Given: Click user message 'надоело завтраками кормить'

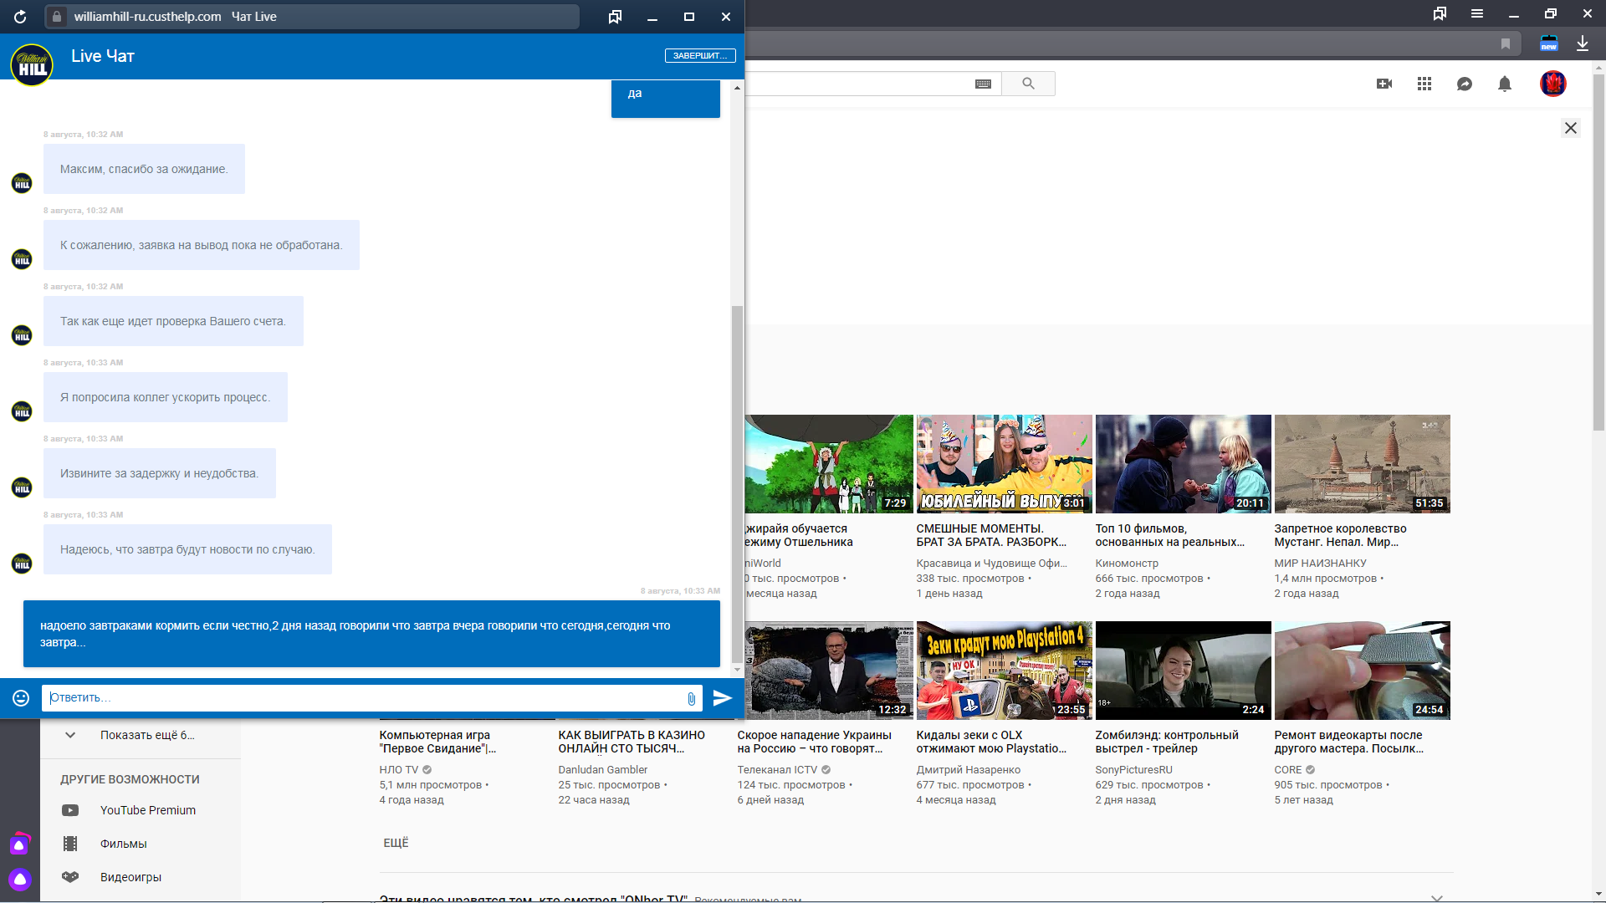Looking at the screenshot, I should click(x=371, y=634).
